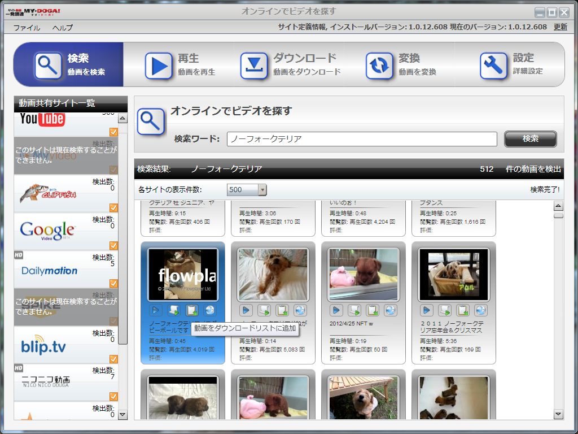Click the site list scrollbar up arrow
The height and width of the screenshot is (434, 578).
click(122, 119)
